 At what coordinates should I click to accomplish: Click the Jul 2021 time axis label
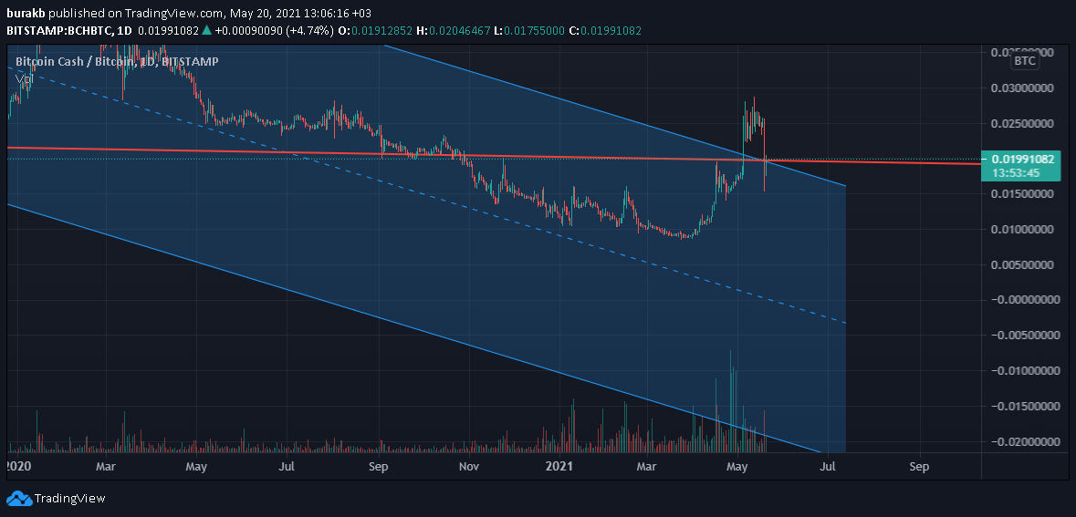coord(829,467)
